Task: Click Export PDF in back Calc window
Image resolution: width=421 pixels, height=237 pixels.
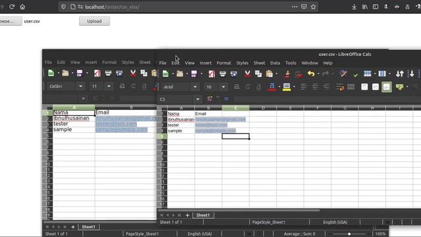Action: [x=97, y=73]
